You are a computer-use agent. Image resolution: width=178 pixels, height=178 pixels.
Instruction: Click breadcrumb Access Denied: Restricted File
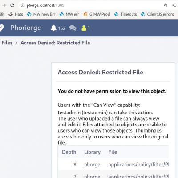(55, 43)
